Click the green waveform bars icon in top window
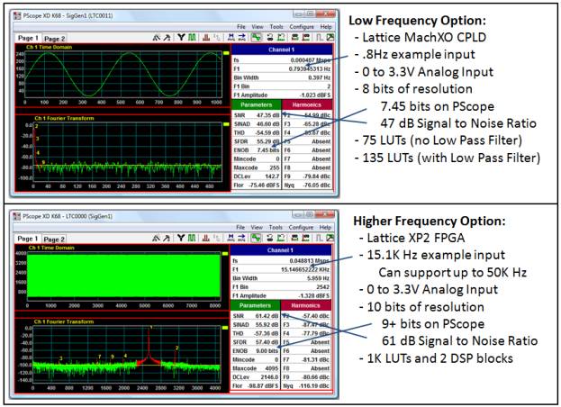 [x=193, y=39]
